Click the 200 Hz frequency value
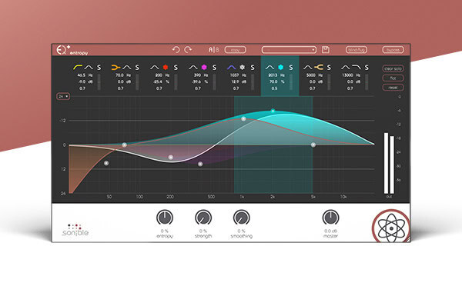The image size is (462, 286). click(x=159, y=75)
